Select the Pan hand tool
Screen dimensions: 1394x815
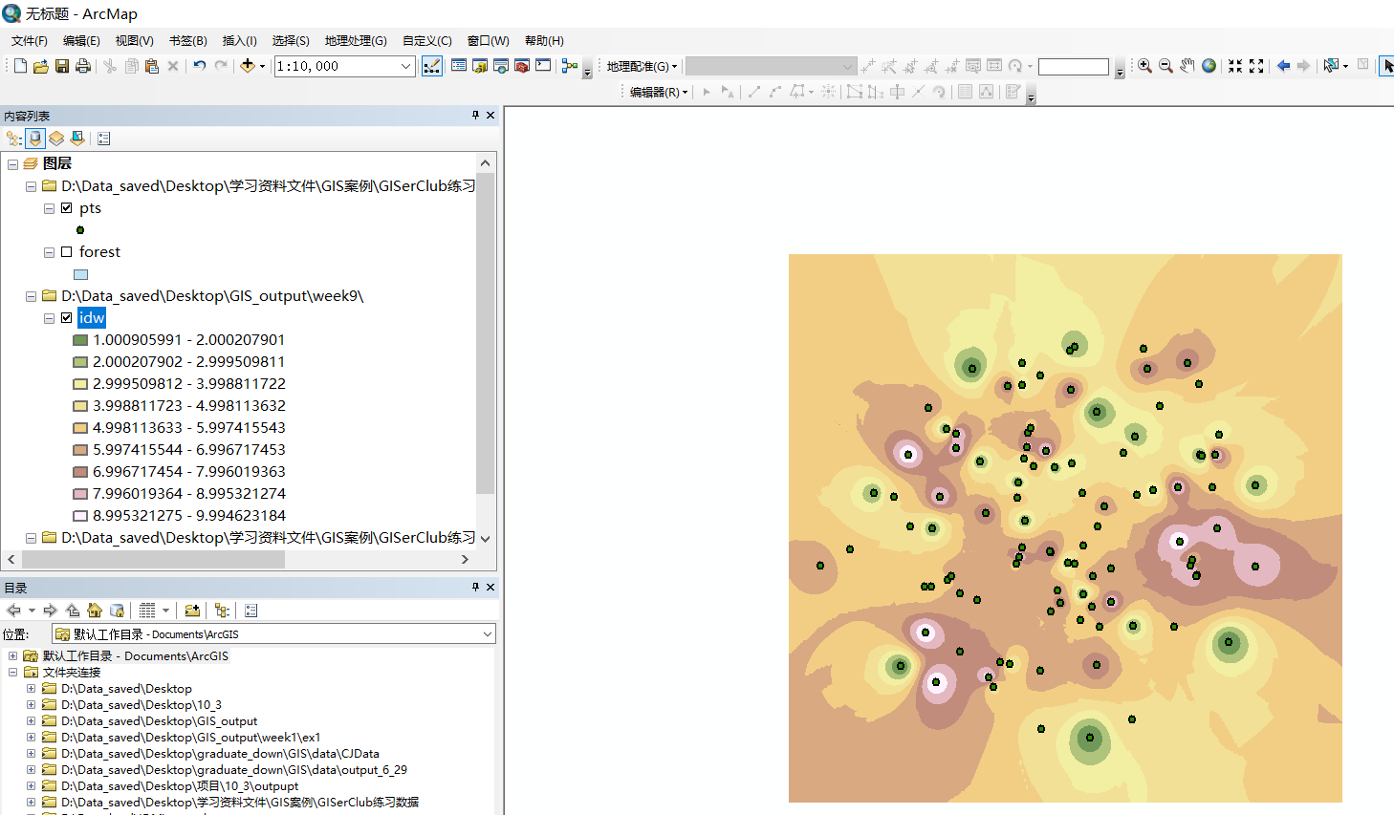click(1187, 66)
